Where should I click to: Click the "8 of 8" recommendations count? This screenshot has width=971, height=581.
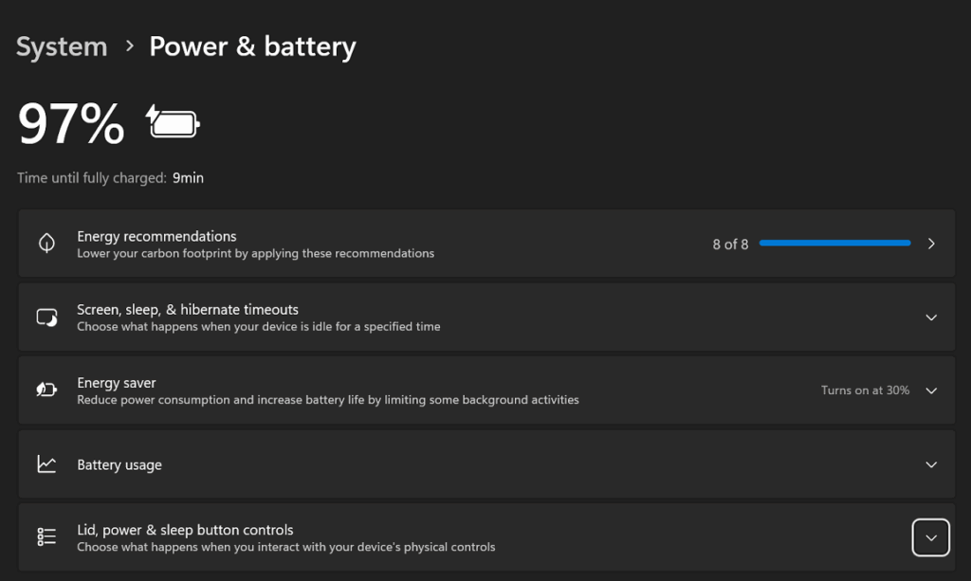(x=730, y=245)
